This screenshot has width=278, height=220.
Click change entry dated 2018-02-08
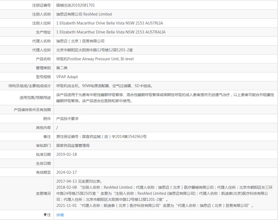coord(165,193)
